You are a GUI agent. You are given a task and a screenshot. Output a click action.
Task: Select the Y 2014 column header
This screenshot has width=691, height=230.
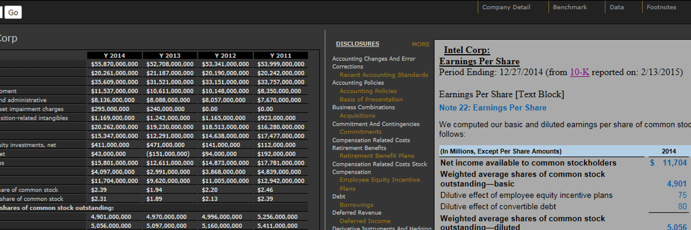114,55
